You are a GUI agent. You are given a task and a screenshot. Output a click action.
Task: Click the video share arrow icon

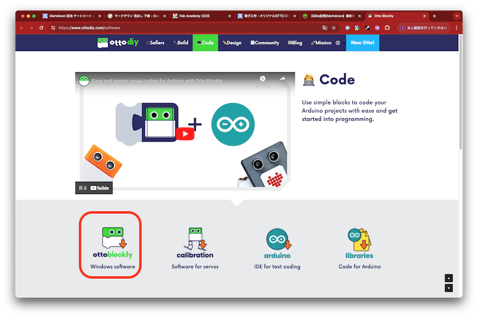click(x=282, y=79)
